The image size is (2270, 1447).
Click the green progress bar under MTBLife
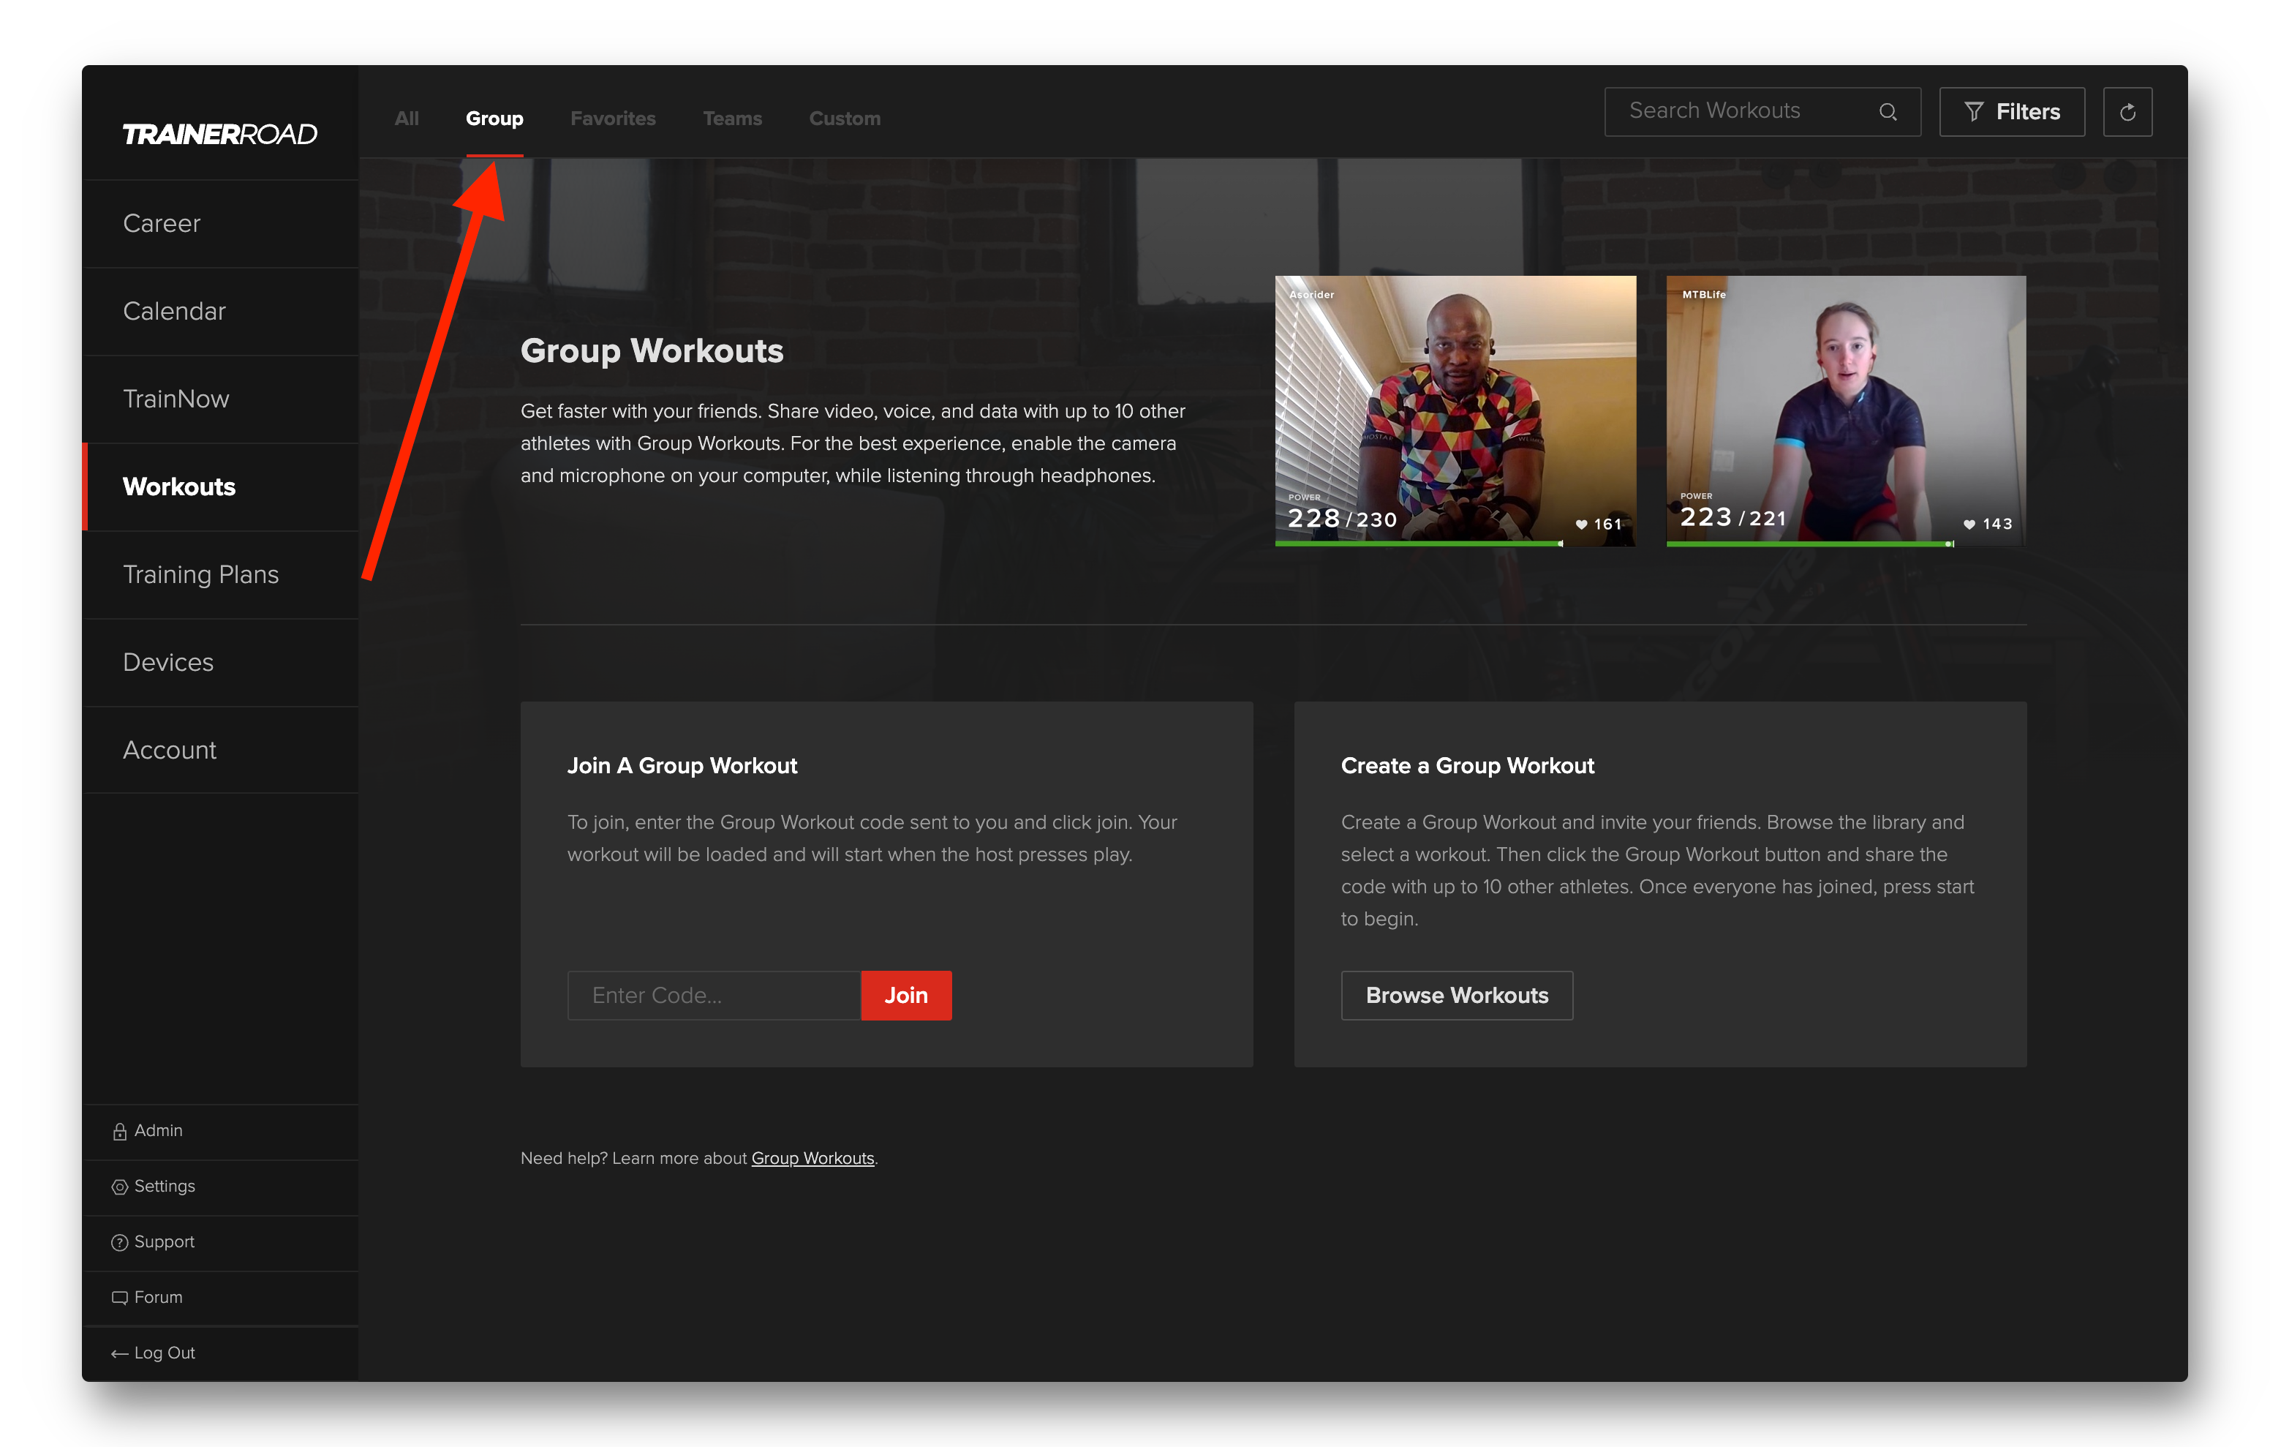click(x=1810, y=544)
